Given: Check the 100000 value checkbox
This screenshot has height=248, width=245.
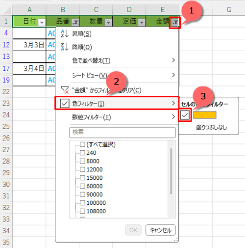Looking at the screenshot, I should [82, 203].
